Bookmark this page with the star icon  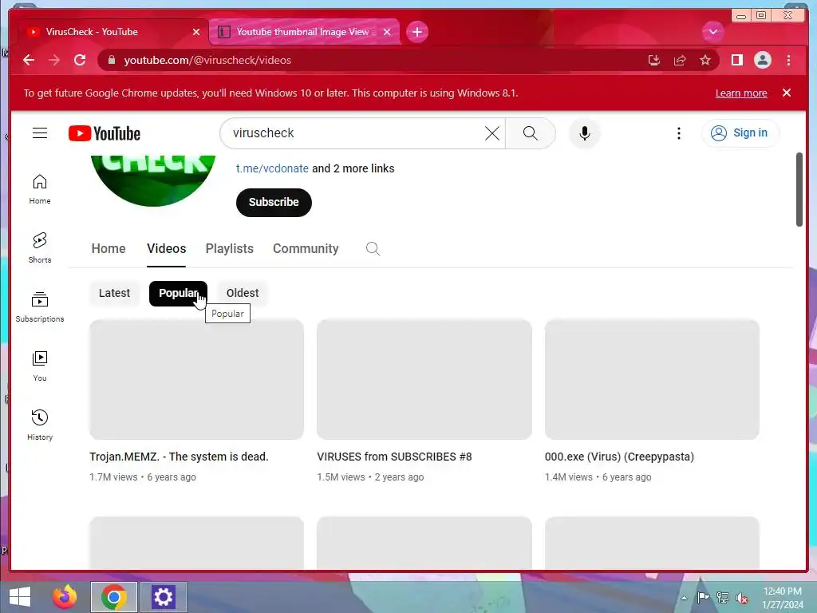[x=705, y=60]
